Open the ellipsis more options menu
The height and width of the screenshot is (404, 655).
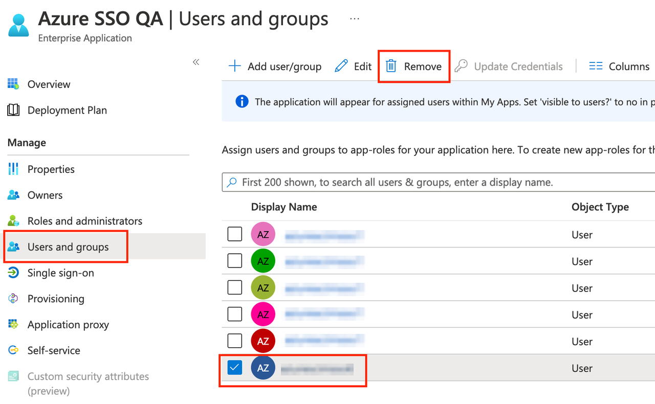355,18
